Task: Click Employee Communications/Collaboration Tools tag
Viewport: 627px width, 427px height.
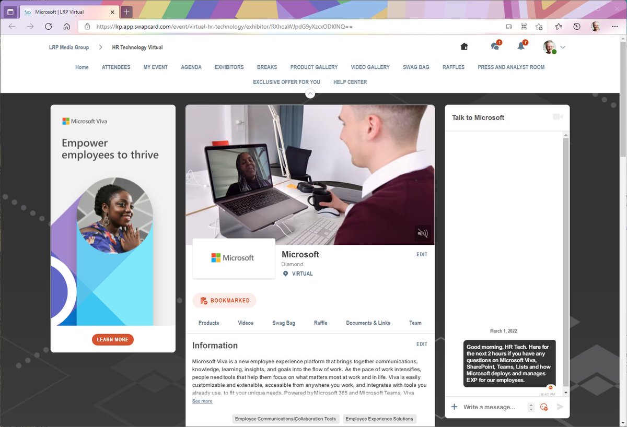Action: coord(286,419)
